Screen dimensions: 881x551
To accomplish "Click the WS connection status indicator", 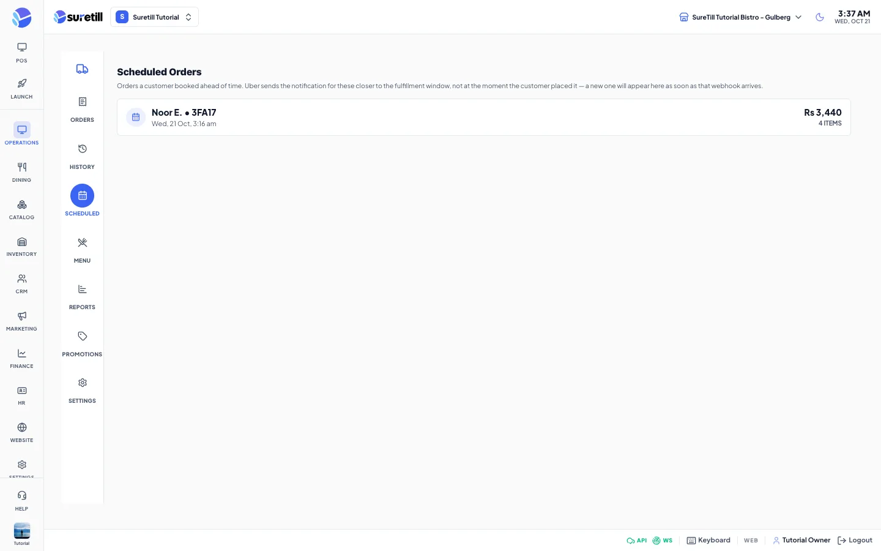I will pos(662,541).
